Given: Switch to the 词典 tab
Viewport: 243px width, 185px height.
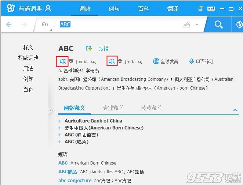Looking at the screenshot, I should pyautogui.click(x=85, y=8).
